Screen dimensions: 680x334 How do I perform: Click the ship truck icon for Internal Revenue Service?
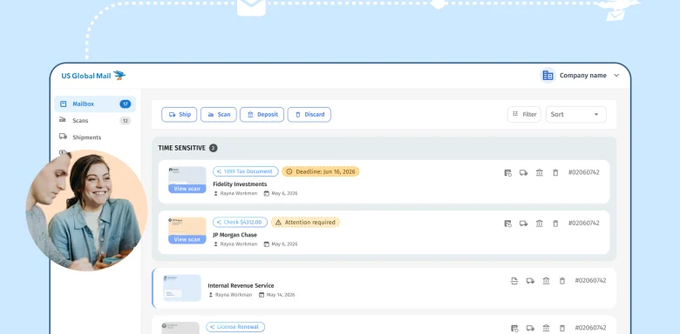point(530,281)
